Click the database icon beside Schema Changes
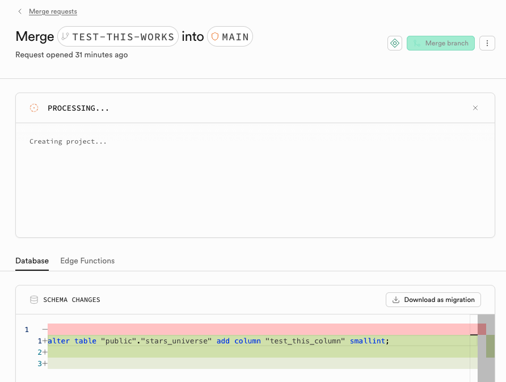506x382 pixels. (34, 300)
